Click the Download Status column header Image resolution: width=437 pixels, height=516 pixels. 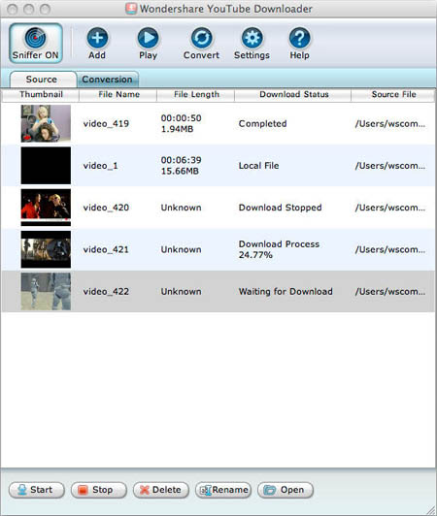tap(293, 94)
